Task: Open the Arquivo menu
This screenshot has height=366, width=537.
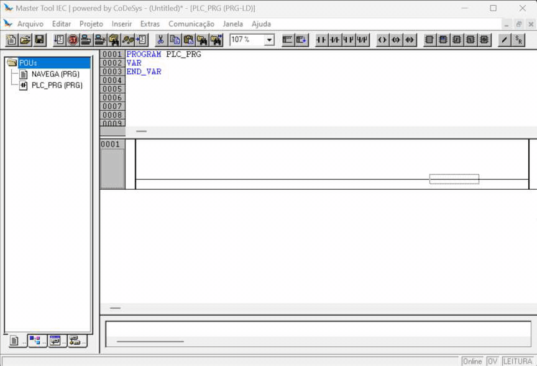Action: (30, 24)
